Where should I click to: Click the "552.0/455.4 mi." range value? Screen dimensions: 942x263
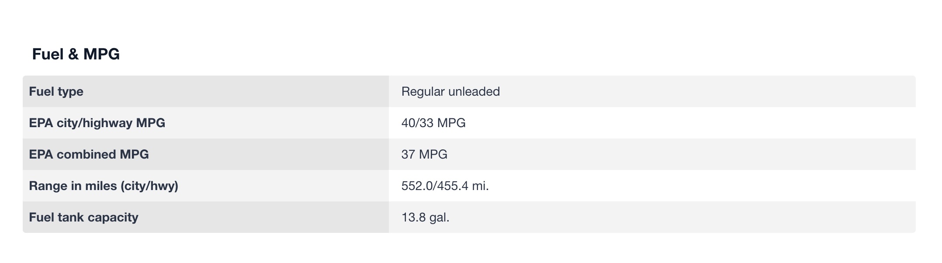tap(445, 186)
